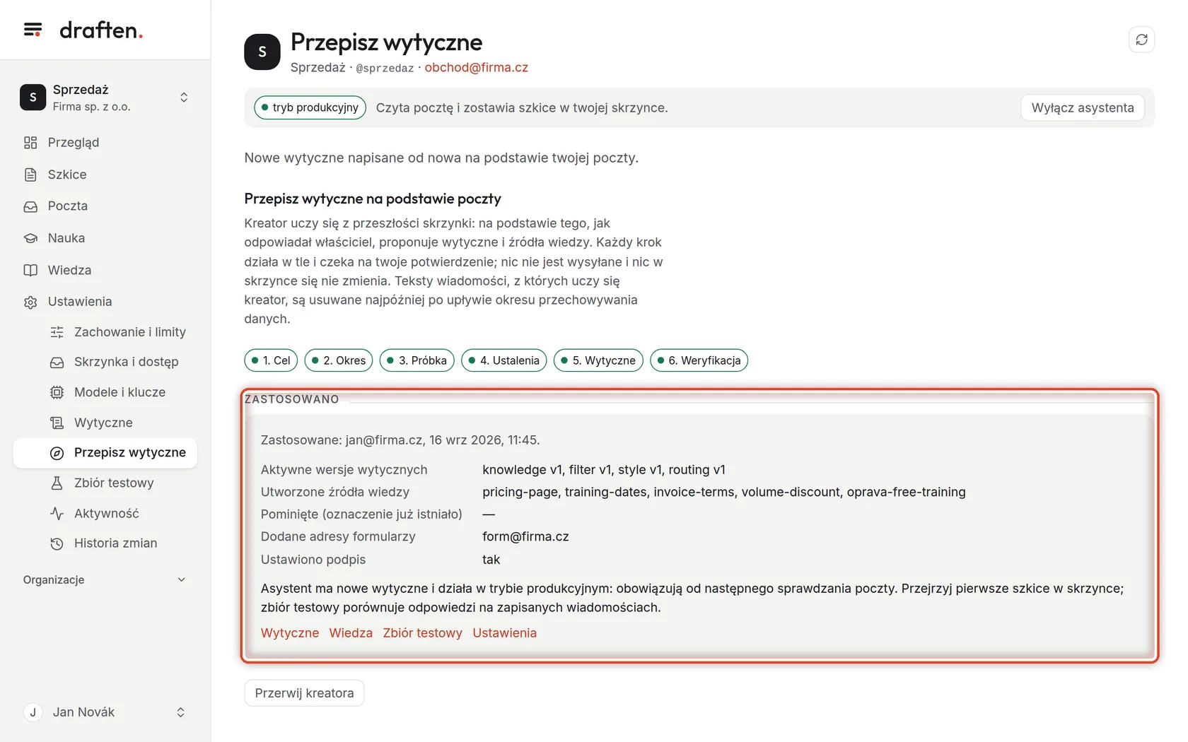The image size is (1188, 742).
Task: Click the refresh icon in top right
Action: (1141, 40)
